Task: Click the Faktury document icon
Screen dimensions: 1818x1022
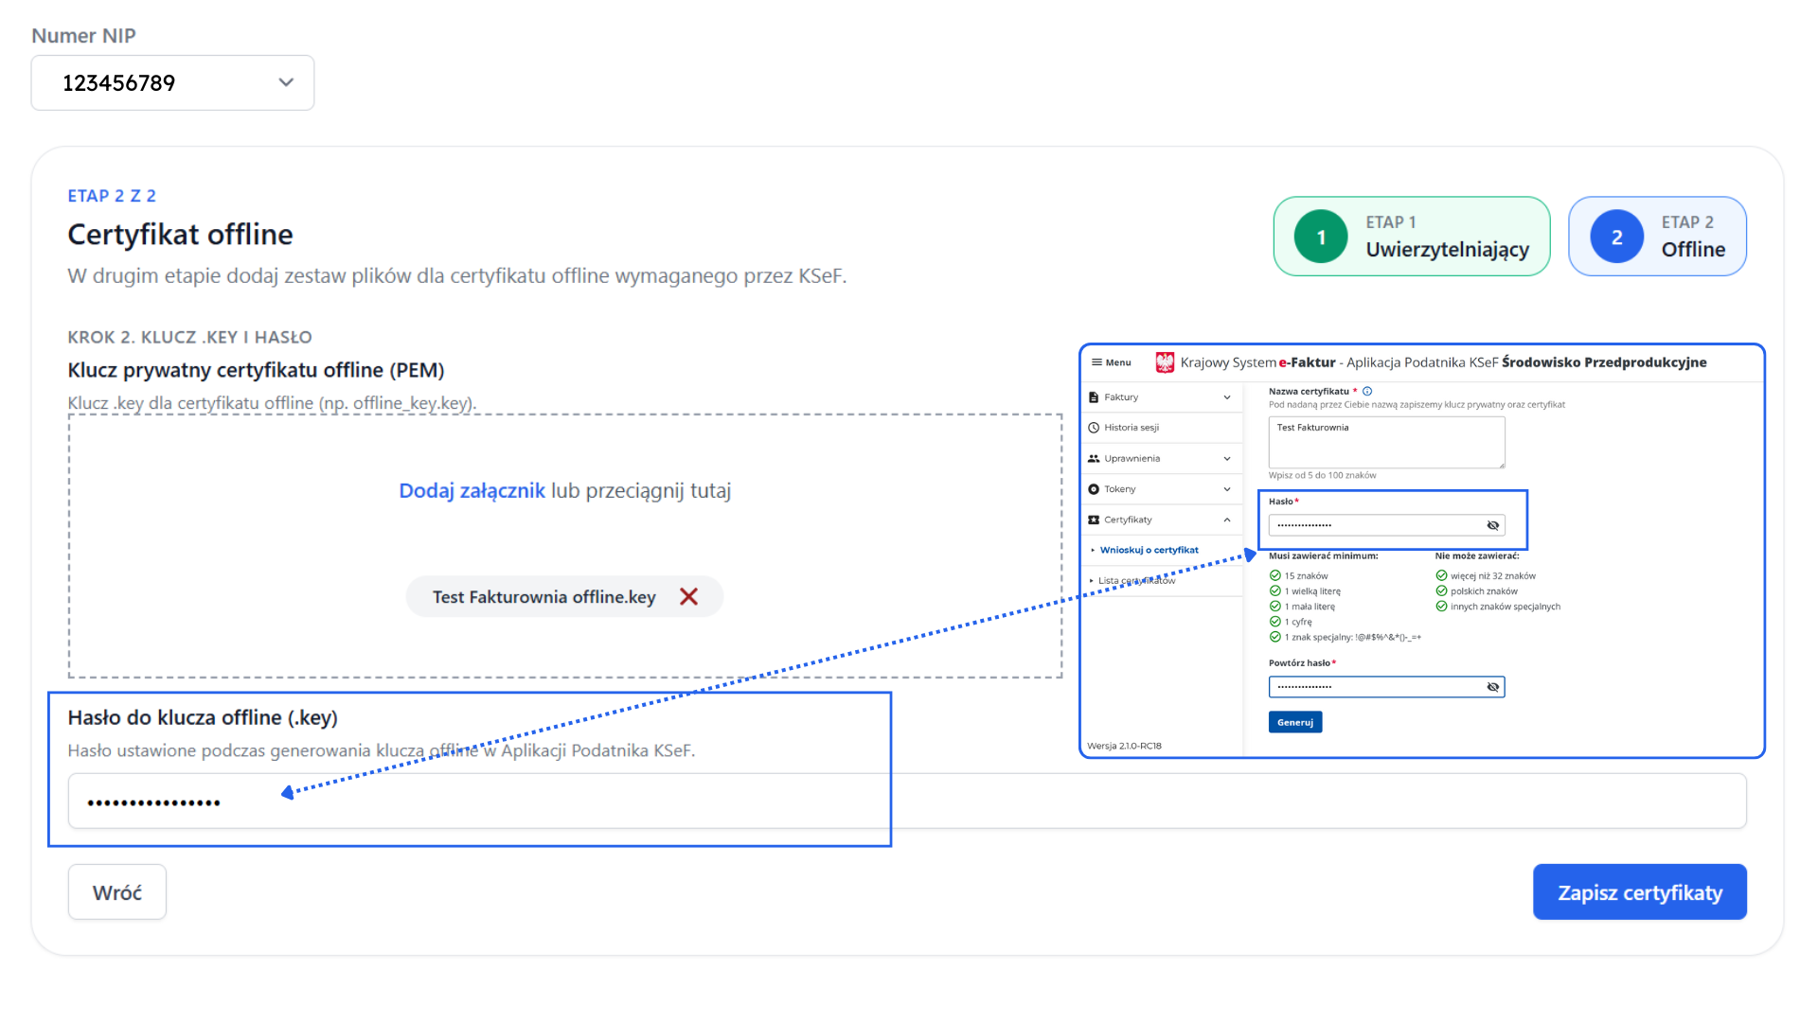Action: [x=1094, y=397]
